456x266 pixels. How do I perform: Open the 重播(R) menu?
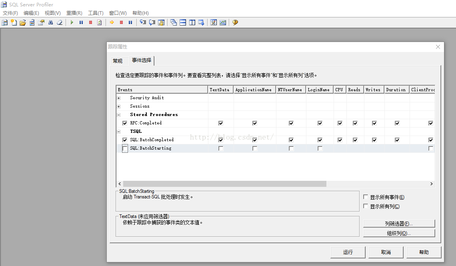click(x=74, y=13)
